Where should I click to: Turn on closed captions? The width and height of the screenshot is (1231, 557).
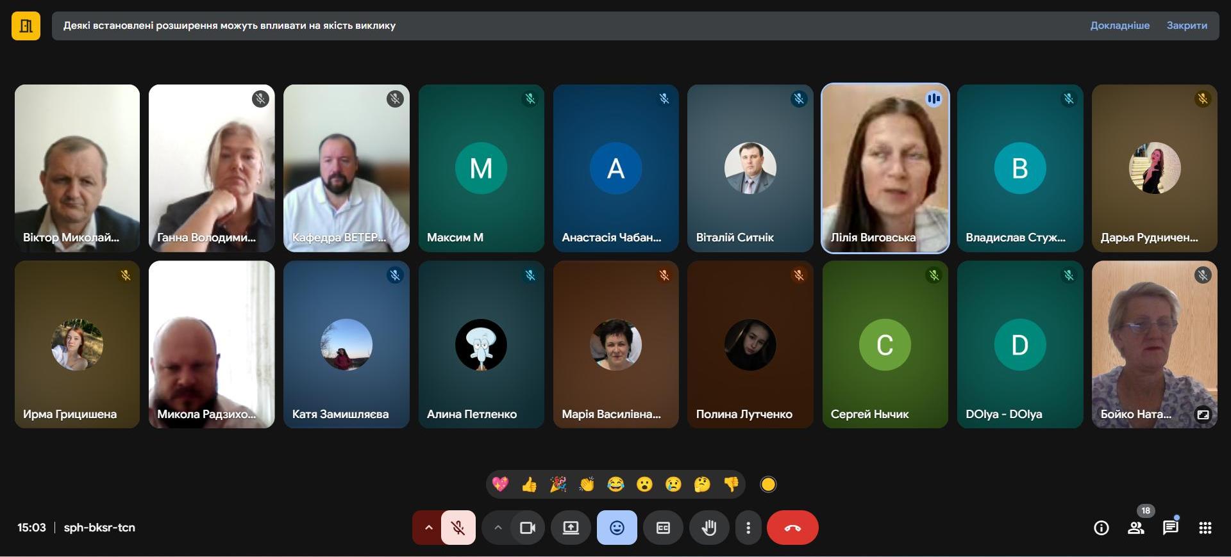coord(663,528)
